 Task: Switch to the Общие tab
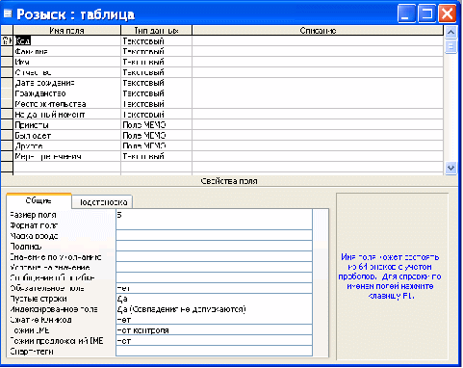(x=39, y=201)
